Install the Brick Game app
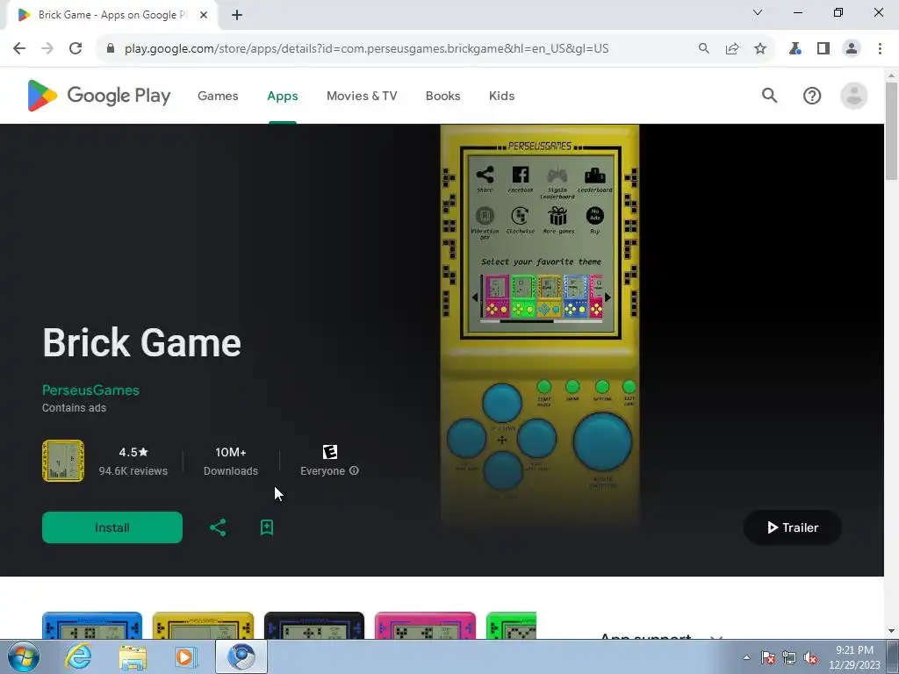The height and width of the screenshot is (674, 899). pyautogui.click(x=112, y=527)
